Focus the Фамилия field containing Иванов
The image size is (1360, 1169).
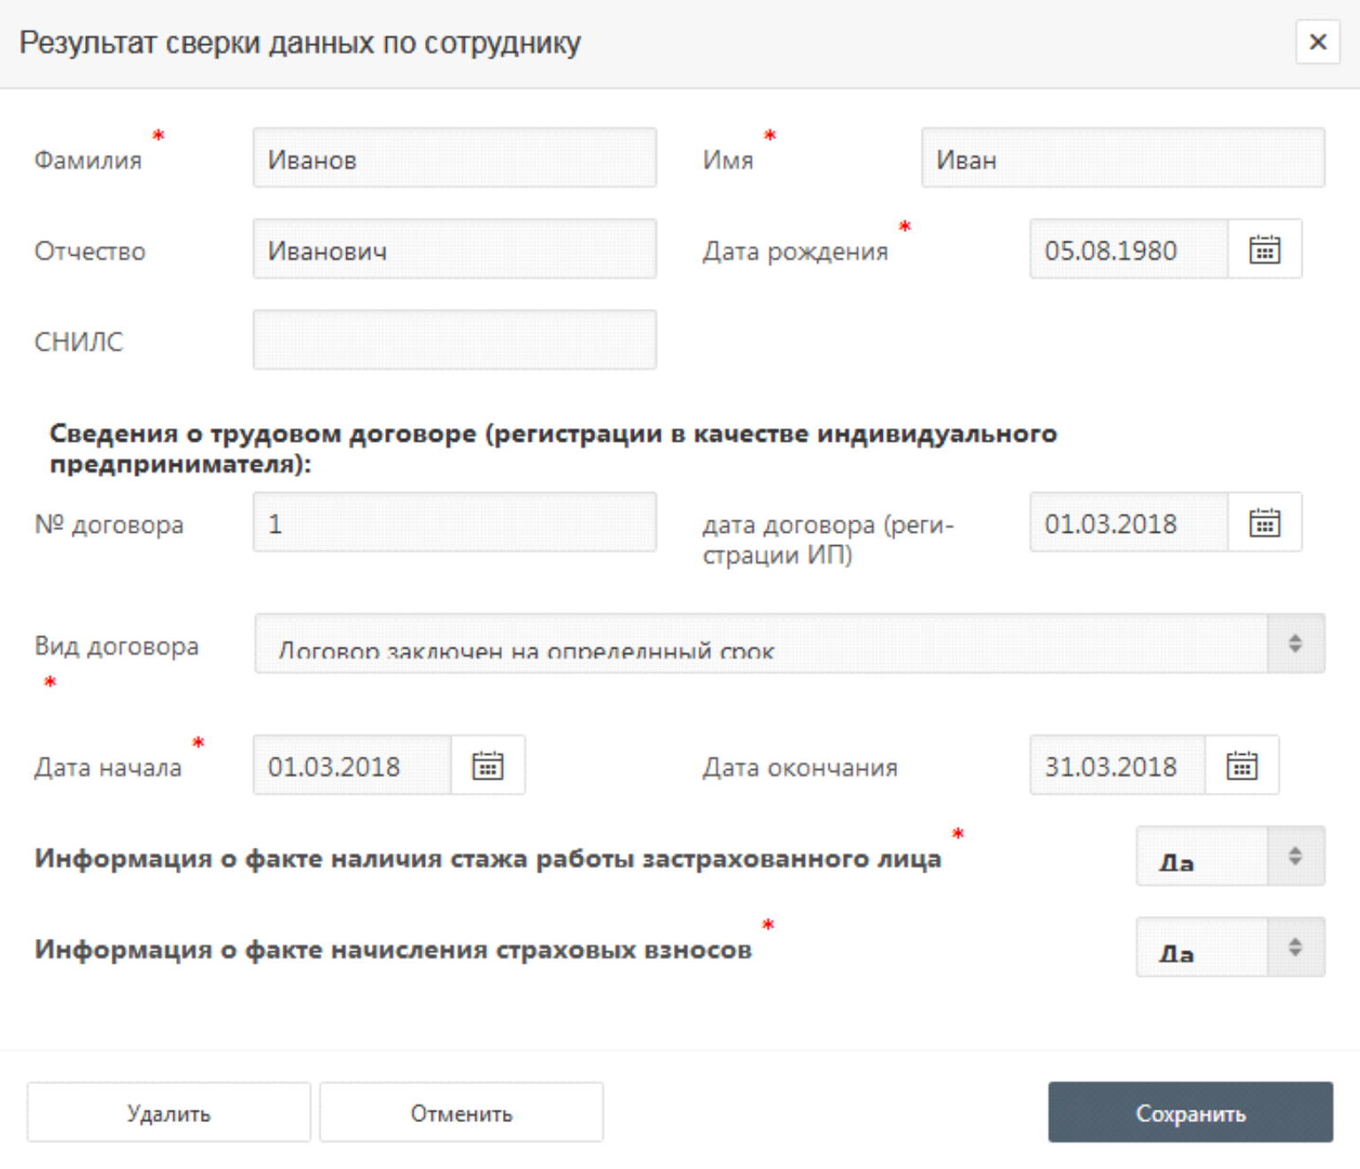[x=454, y=158]
